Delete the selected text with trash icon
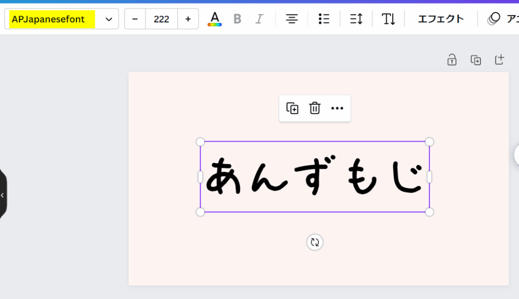Viewport: 519px width, 299px height. pyautogui.click(x=315, y=108)
